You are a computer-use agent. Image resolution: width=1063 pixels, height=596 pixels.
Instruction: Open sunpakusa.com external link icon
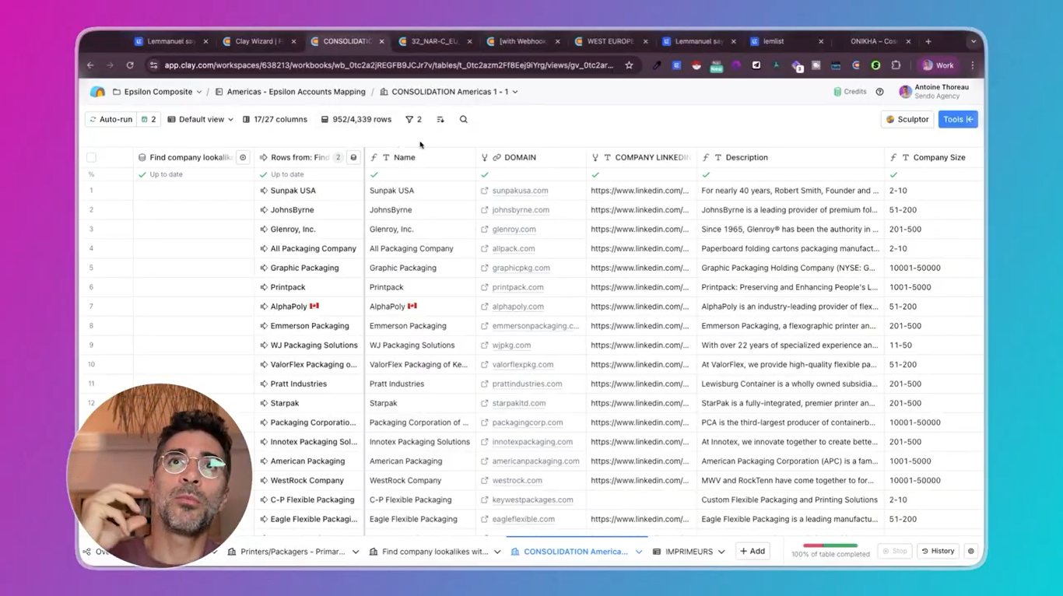485,191
